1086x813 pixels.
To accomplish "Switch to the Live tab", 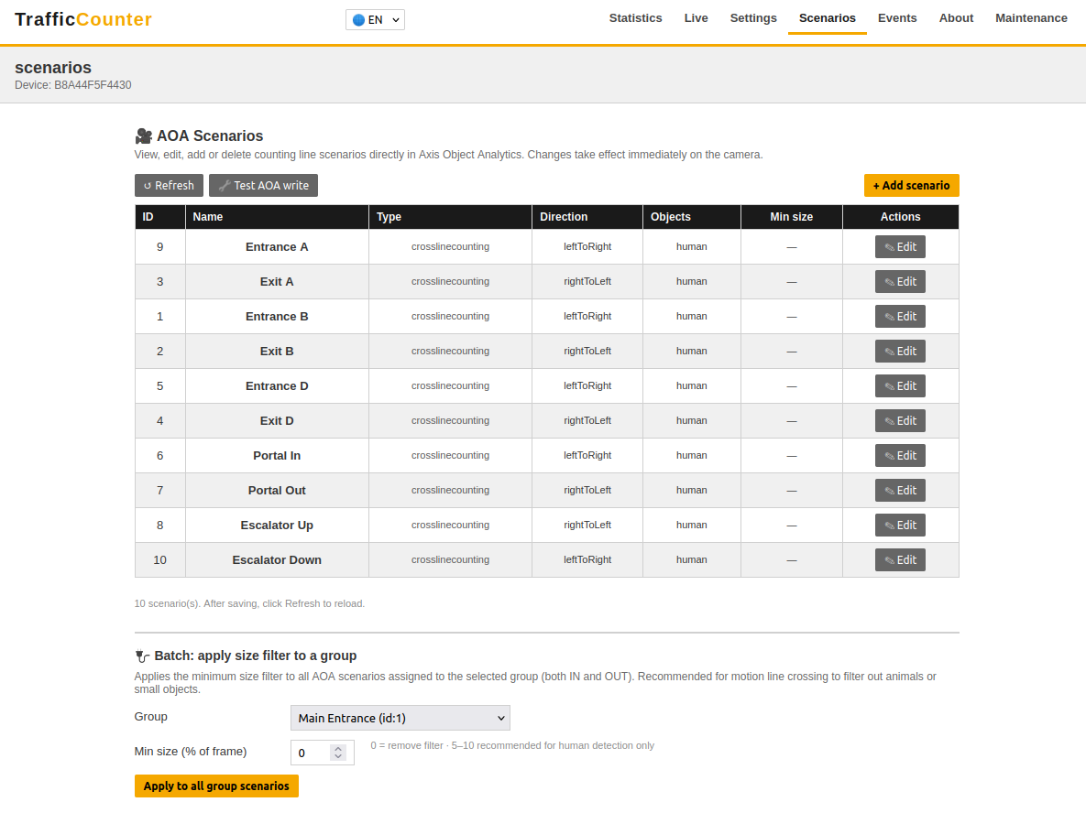I will coord(696,18).
